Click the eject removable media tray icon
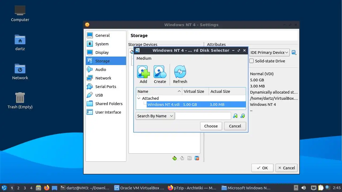The height and width of the screenshot is (192, 342). tap(296, 188)
